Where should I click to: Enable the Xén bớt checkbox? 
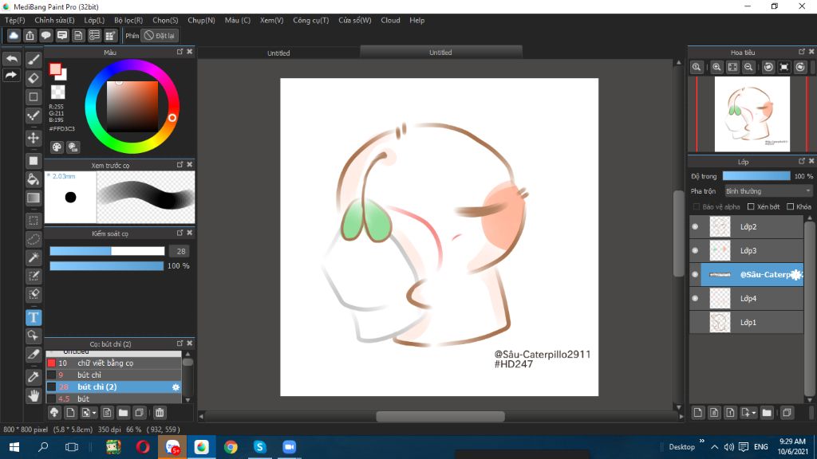[751, 206]
